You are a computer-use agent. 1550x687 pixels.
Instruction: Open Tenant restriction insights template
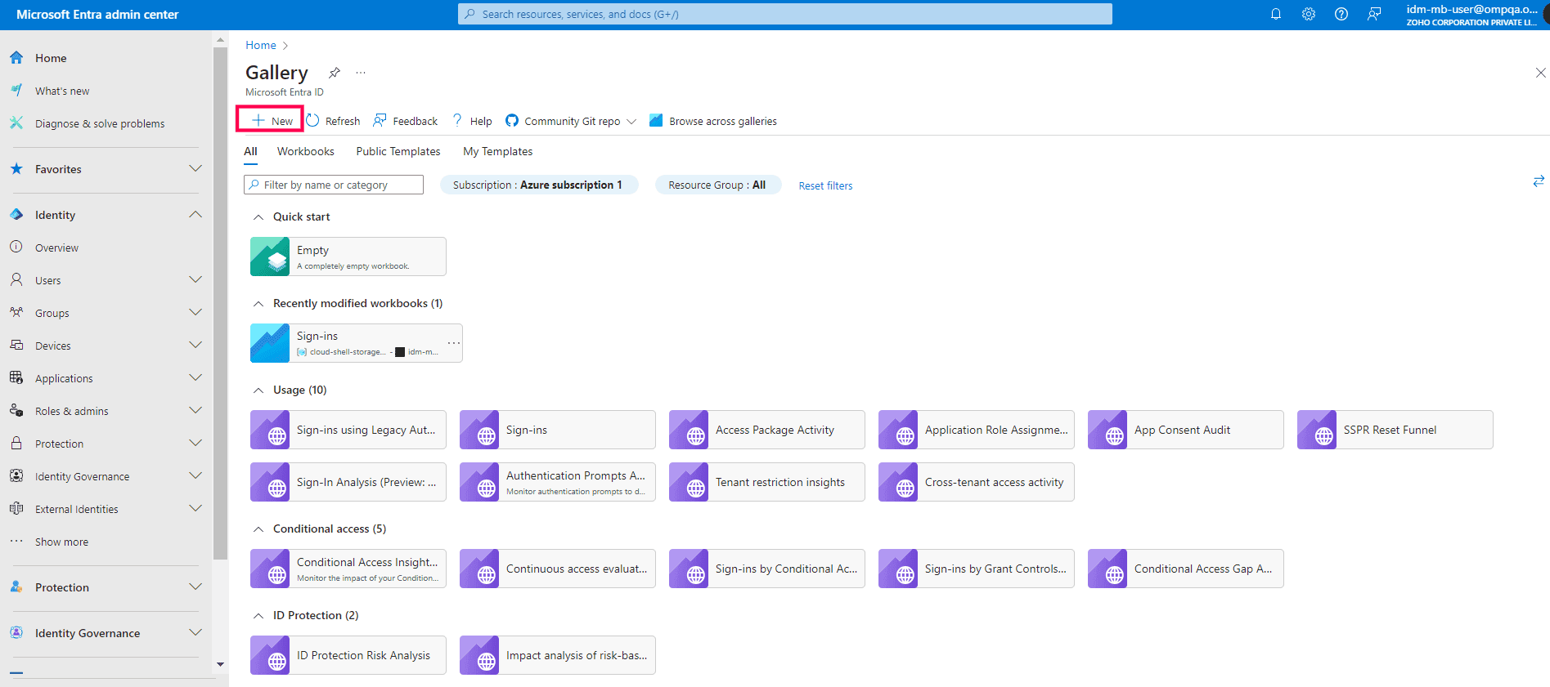[767, 482]
